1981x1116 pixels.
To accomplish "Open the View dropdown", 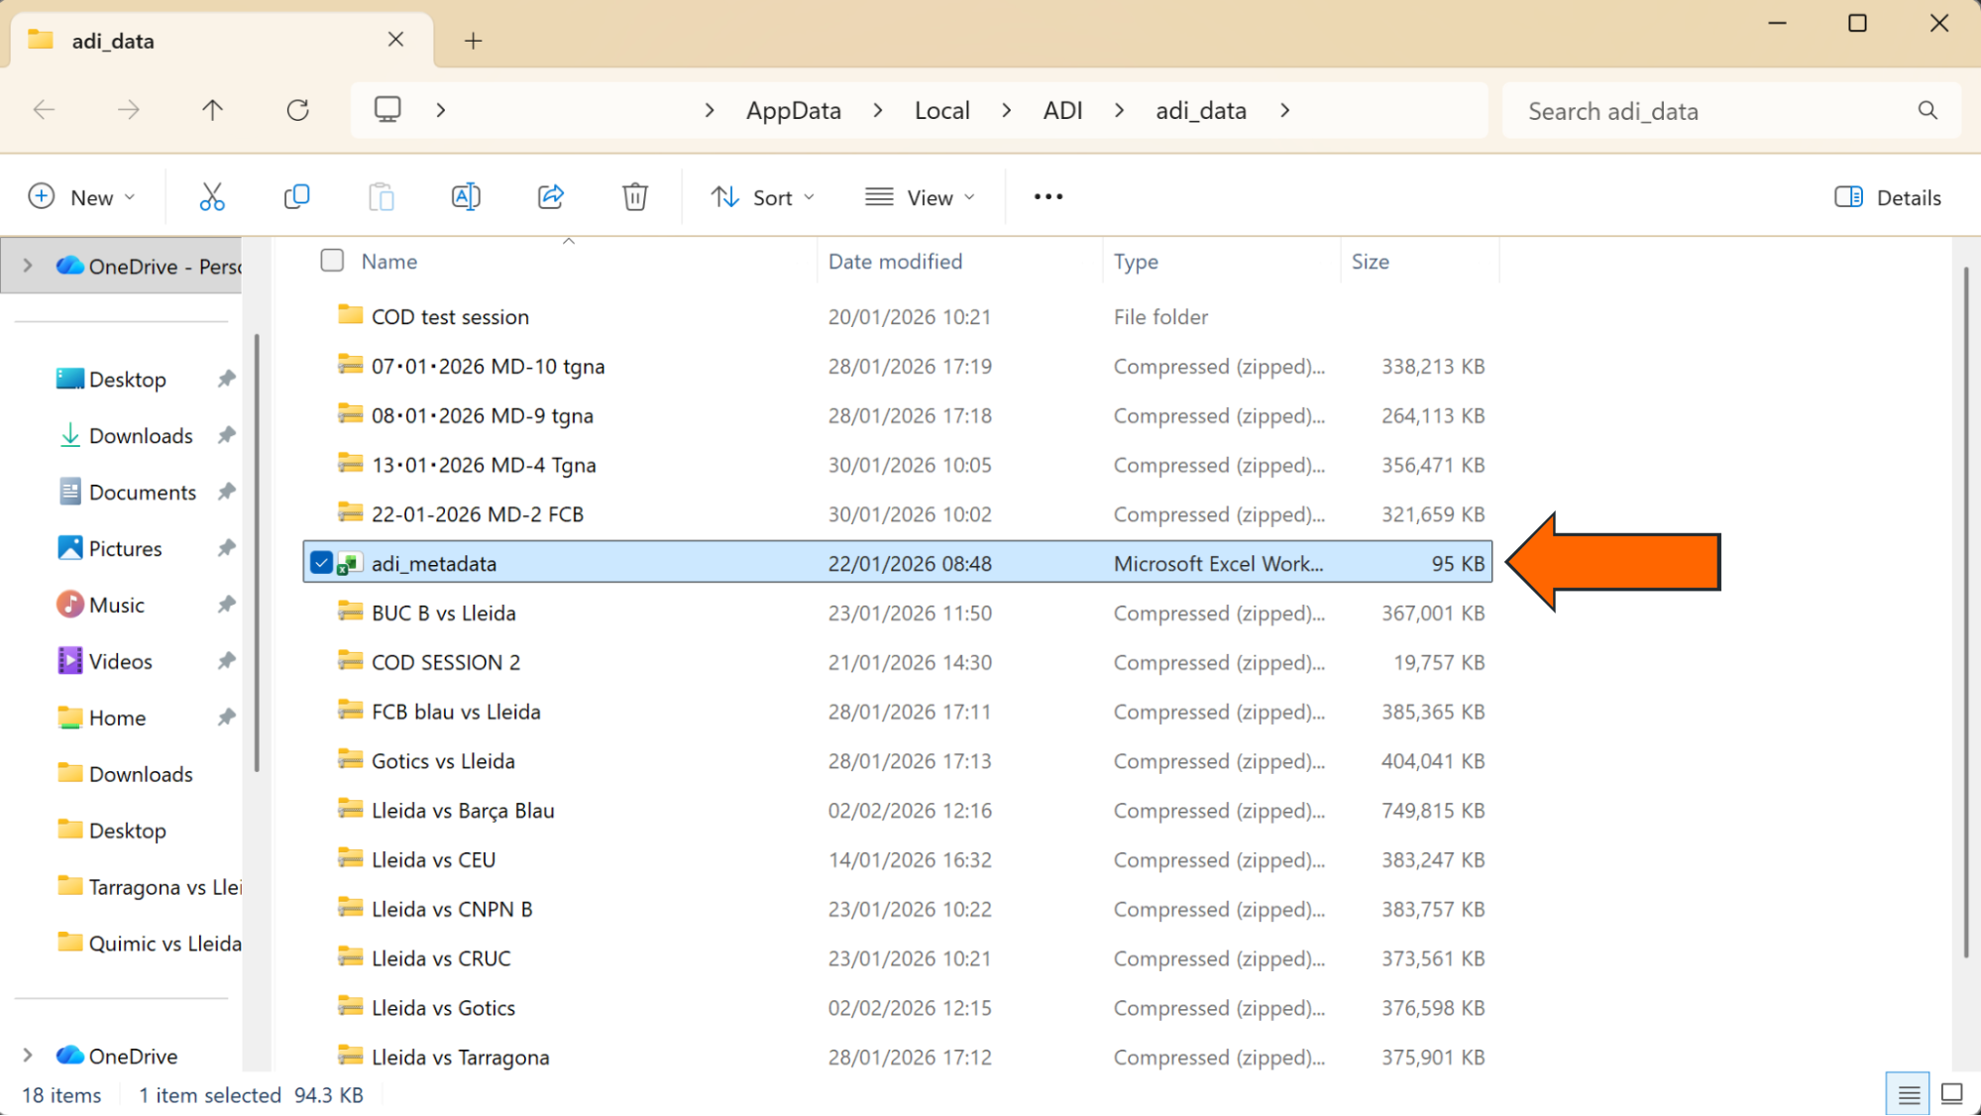I will [921, 197].
